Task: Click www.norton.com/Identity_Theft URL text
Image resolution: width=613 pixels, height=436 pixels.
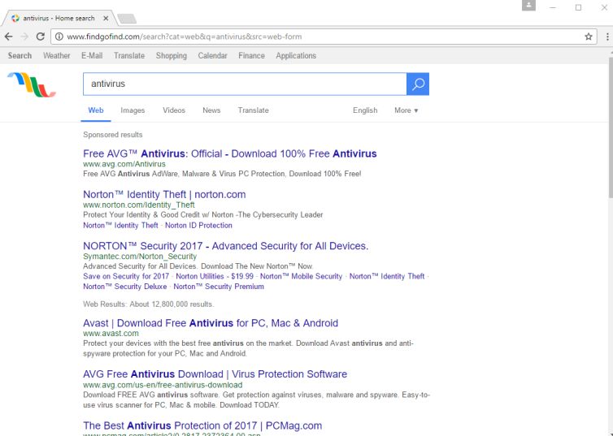Action: pos(139,205)
